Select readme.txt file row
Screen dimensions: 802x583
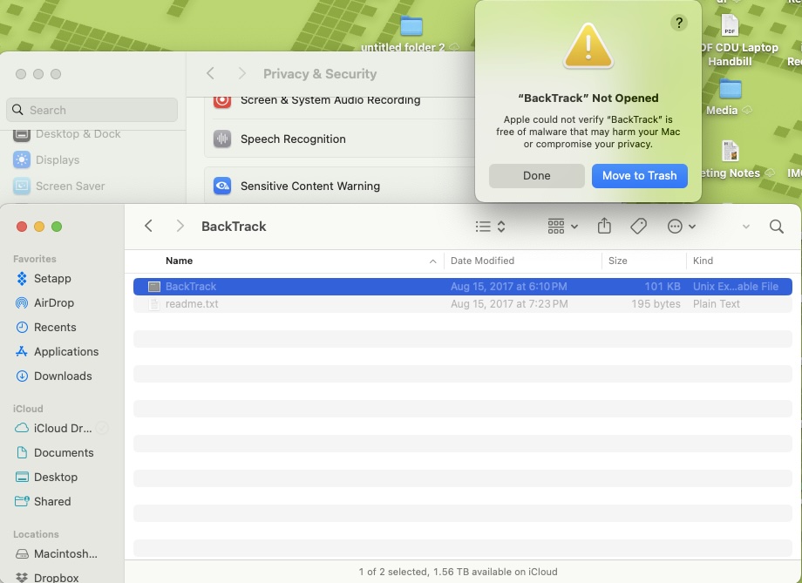point(192,304)
